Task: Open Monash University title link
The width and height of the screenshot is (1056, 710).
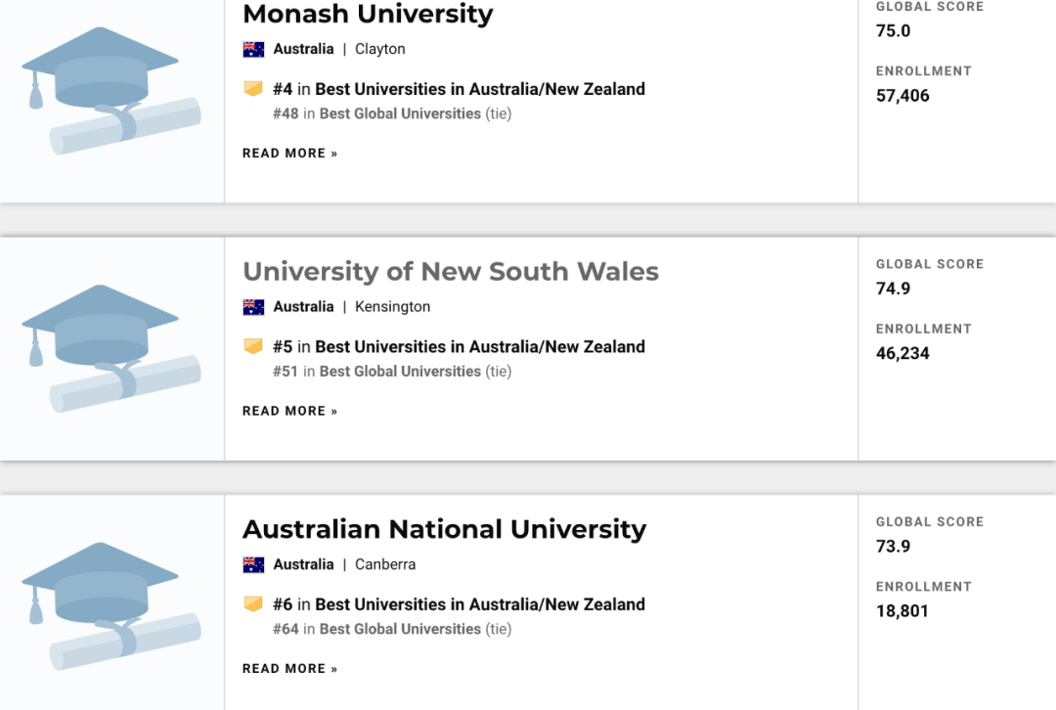Action: tap(368, 15)
